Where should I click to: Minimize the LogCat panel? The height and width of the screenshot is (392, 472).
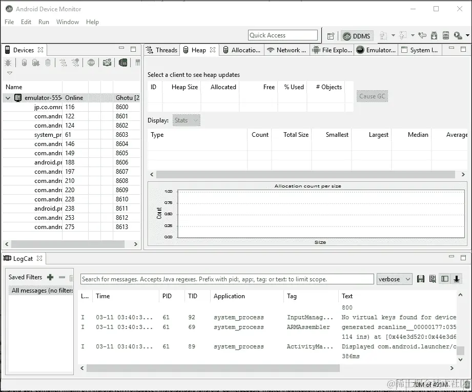(451, 257)
